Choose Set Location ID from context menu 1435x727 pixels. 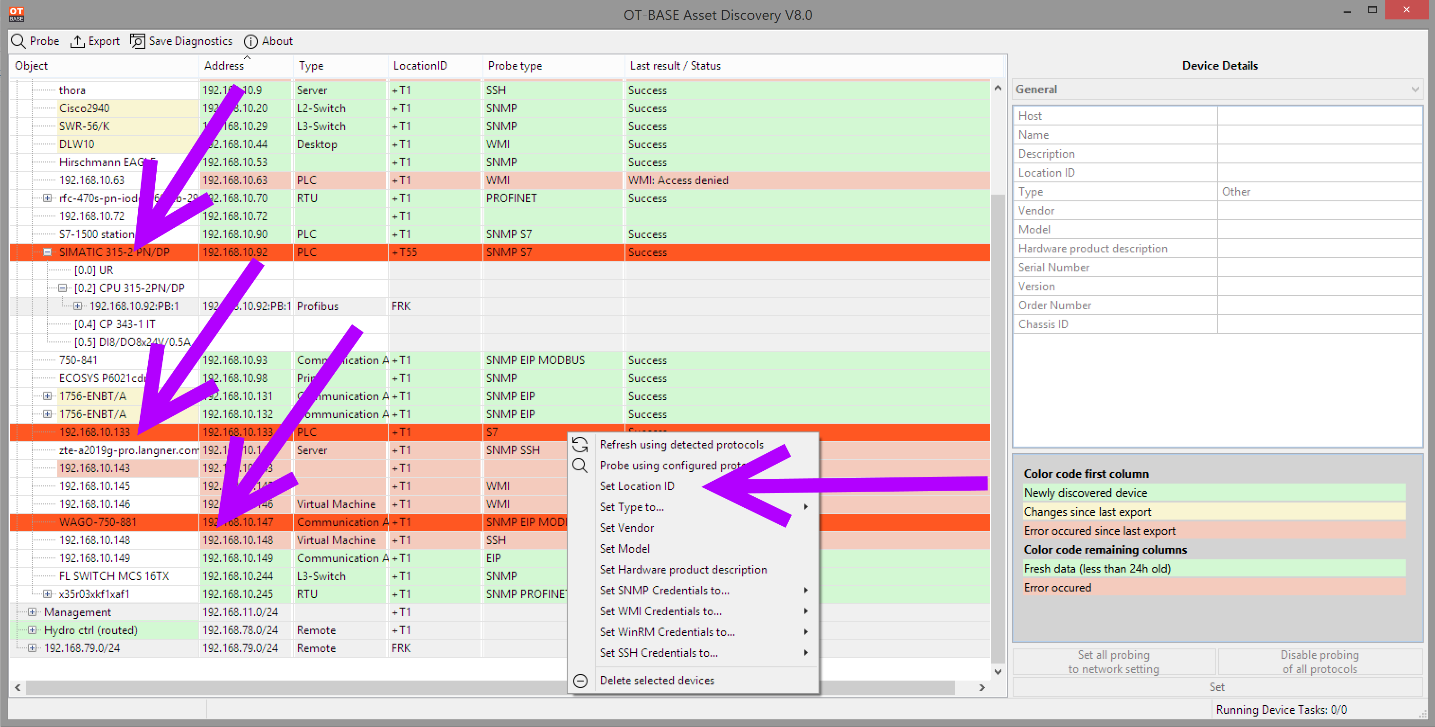pos(637,486)
